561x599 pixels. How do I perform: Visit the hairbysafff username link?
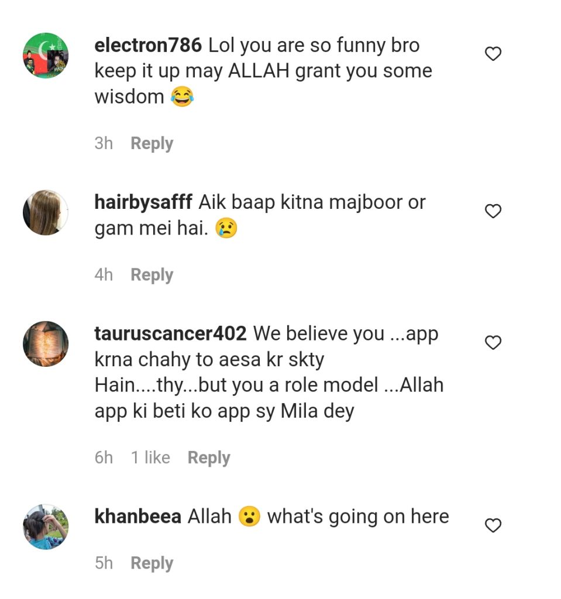pos(143,202)
